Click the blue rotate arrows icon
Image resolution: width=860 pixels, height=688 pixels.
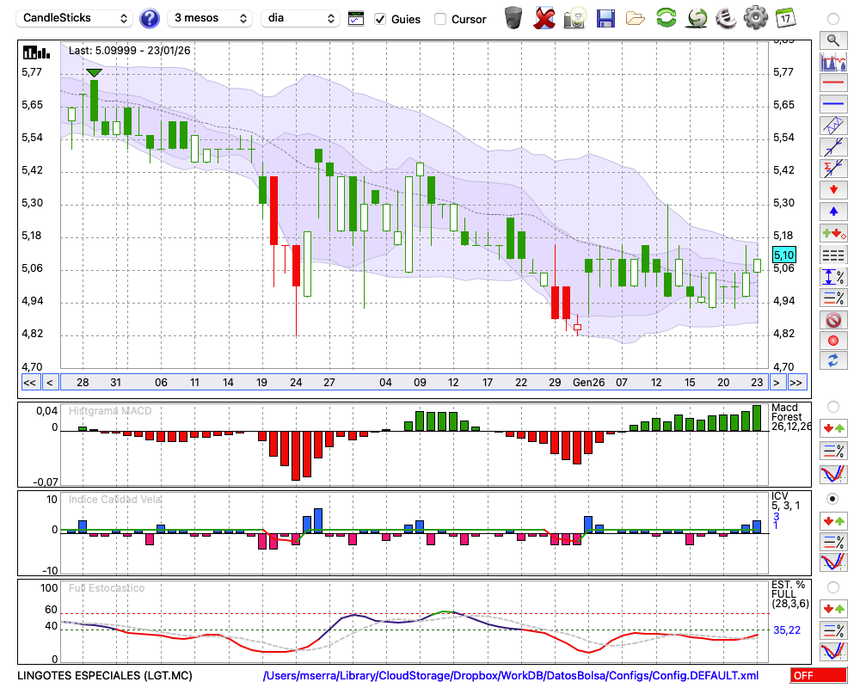(833, 360)
